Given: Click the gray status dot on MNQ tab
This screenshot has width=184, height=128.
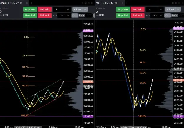Looking at the screenshot, I should coord(21,3).
